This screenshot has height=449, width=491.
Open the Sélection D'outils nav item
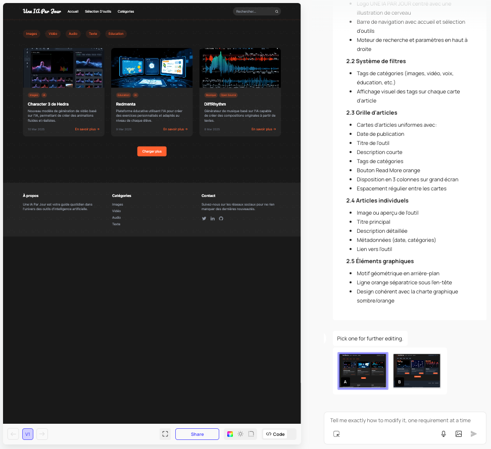[98, 11]
